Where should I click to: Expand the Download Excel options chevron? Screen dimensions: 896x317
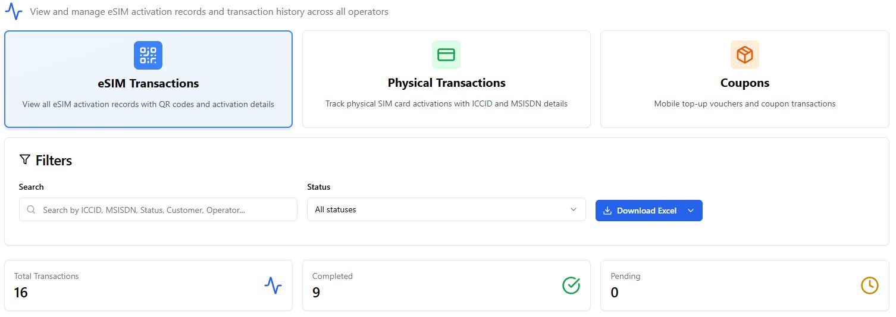(x=691, y=211)
